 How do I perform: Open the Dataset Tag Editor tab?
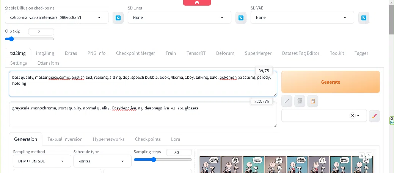pos(301,53)
